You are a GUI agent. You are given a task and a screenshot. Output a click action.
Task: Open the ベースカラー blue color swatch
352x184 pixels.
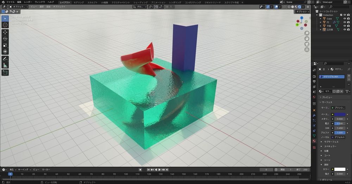(340, 114)
